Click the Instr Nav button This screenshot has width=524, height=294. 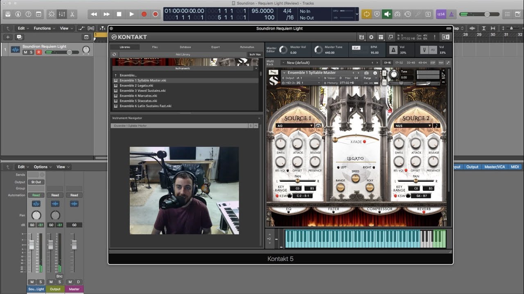tap(255, 54)
